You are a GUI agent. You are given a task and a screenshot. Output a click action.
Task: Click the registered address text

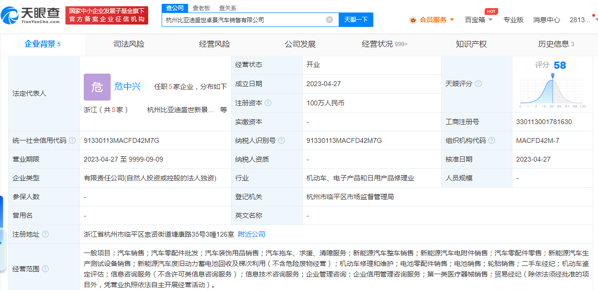pos(159,234)
